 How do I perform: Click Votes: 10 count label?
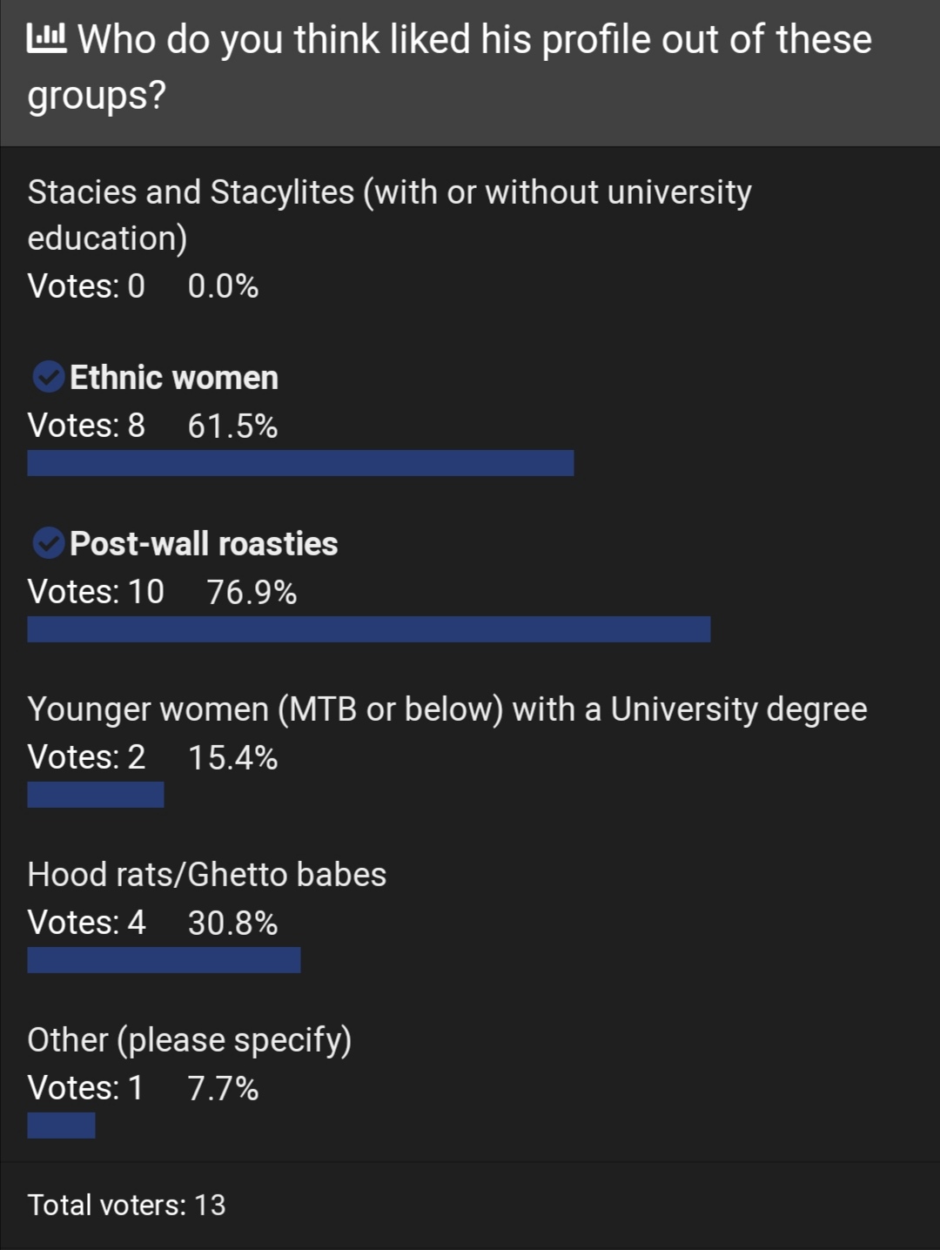click(x=96, y=592)
